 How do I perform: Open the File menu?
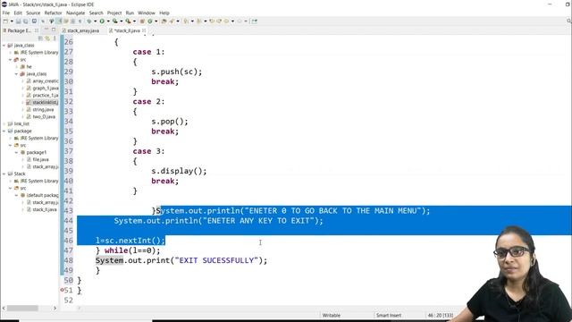click(x=6, y=13)
